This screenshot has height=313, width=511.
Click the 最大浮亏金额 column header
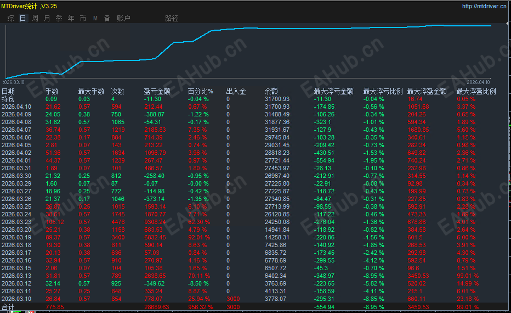pos(334,91)
